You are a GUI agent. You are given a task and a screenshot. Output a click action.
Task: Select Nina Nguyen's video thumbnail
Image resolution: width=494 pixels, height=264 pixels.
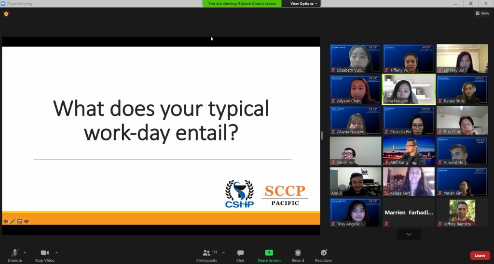(x=409, y=89)
